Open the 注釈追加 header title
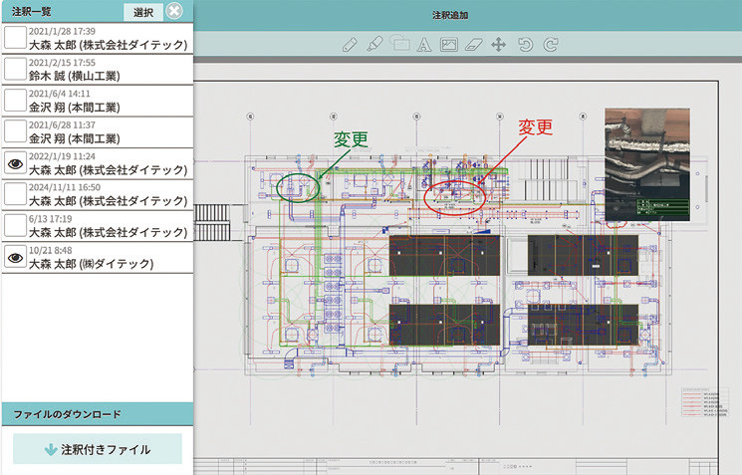 pos(450,15)
